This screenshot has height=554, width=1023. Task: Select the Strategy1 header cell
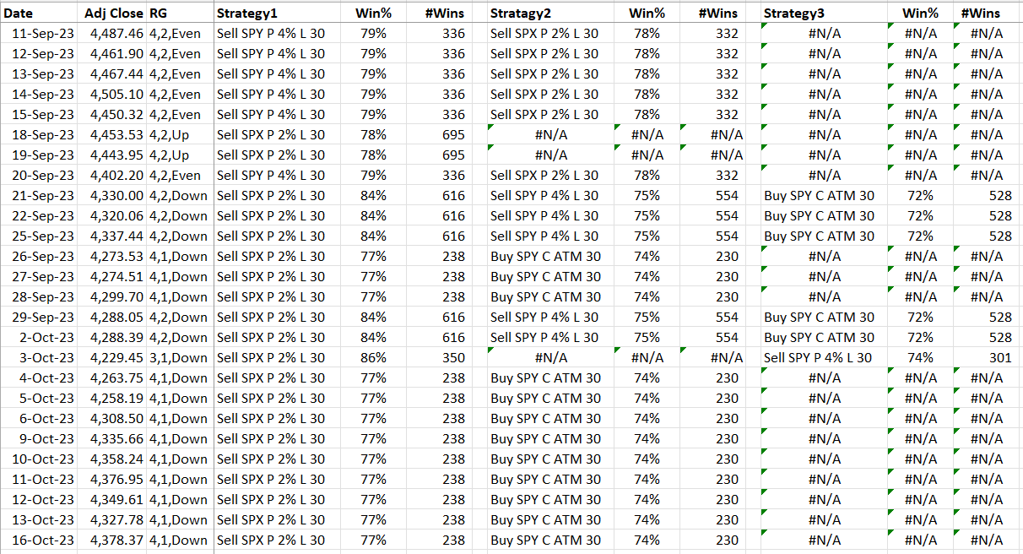coord(282,13)
